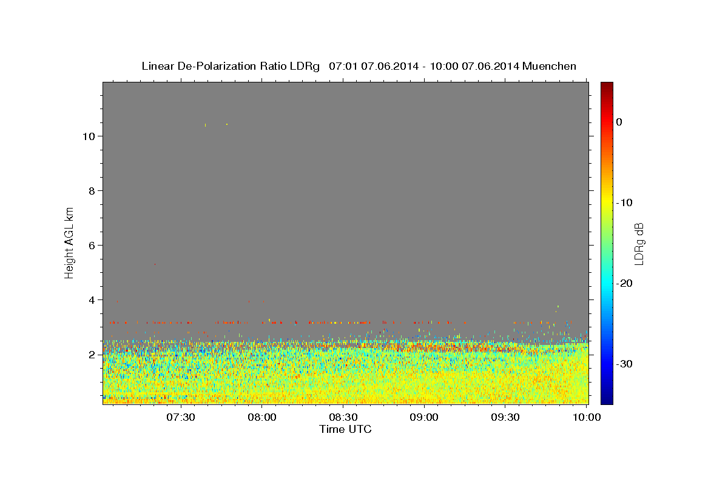Click the dark blue bottom of colorbar
728x485 pixels.
pyautogui.click(x=607, y=398)
